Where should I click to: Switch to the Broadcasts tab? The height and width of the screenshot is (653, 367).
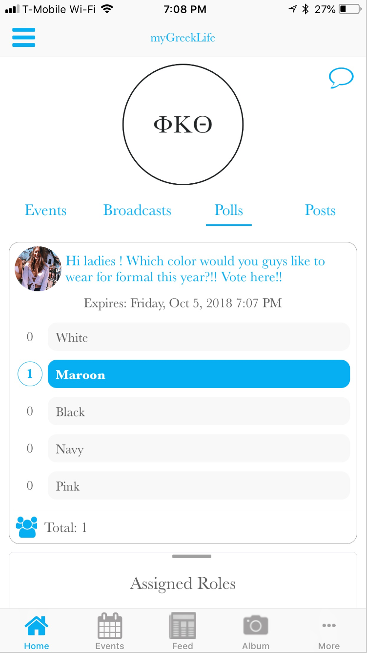(x=137, y=211)
